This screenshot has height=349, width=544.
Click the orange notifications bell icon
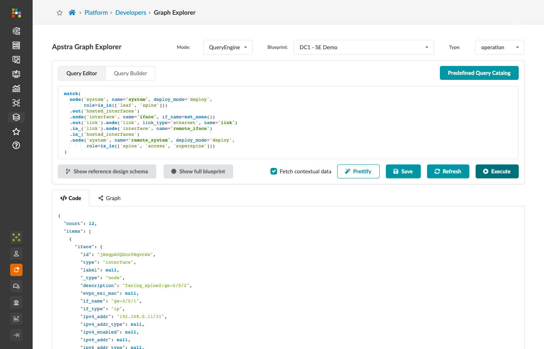tap(16, 270)
